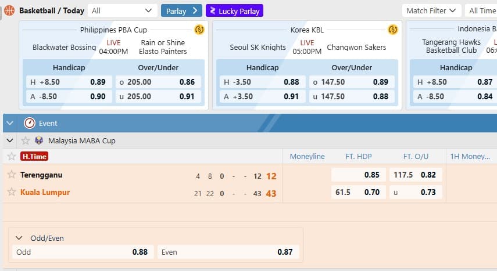Click the Lucky Parlay button
The height and width of the screenshot is (271, 497).
tap(234, 10)
